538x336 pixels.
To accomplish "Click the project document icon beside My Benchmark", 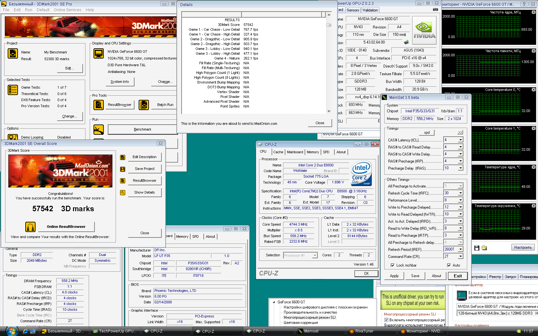I will coord(13,53).
